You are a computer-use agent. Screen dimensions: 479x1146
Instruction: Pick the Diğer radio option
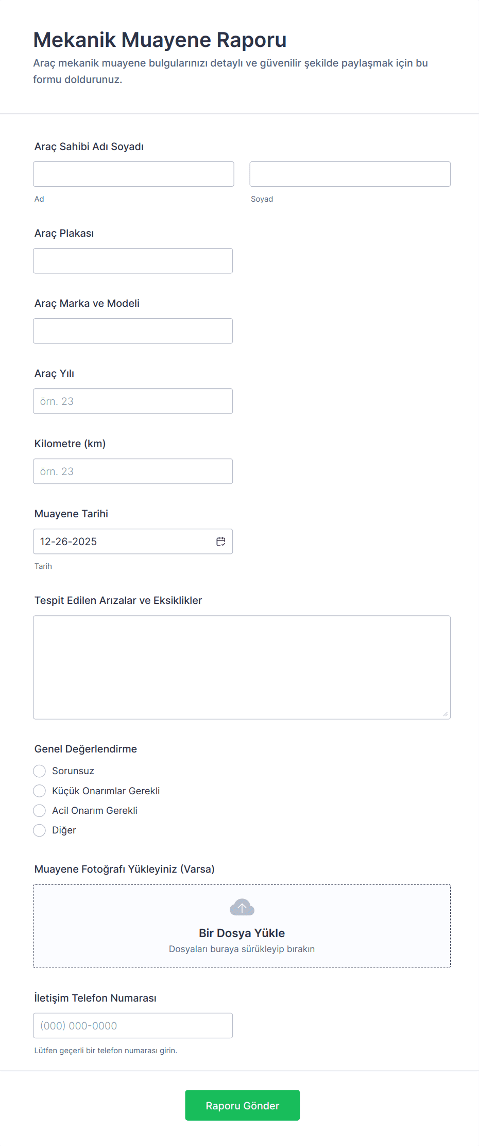(x=40, y=830)
